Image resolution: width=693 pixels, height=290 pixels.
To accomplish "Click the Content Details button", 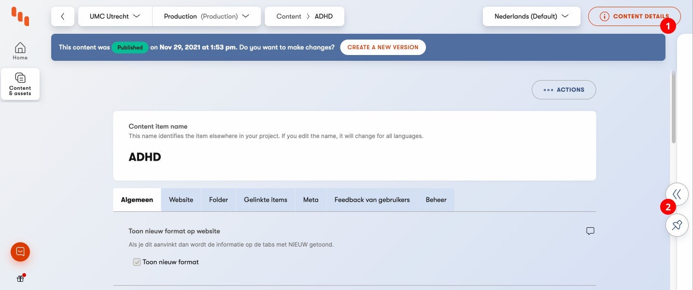I will (634, 16).
